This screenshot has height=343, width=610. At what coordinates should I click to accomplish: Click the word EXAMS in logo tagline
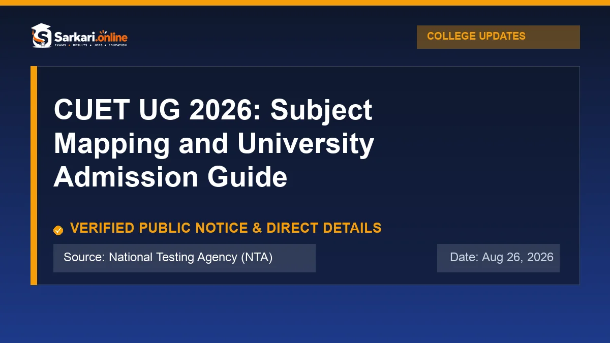tap(60, 45)
